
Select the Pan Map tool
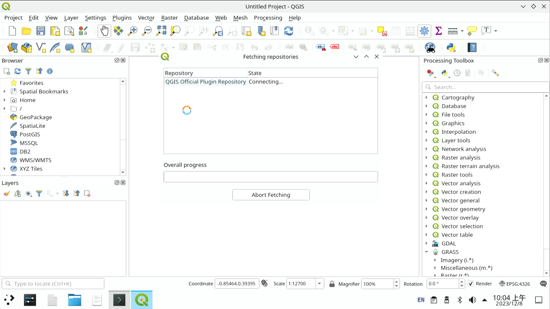tap(104, 31)
